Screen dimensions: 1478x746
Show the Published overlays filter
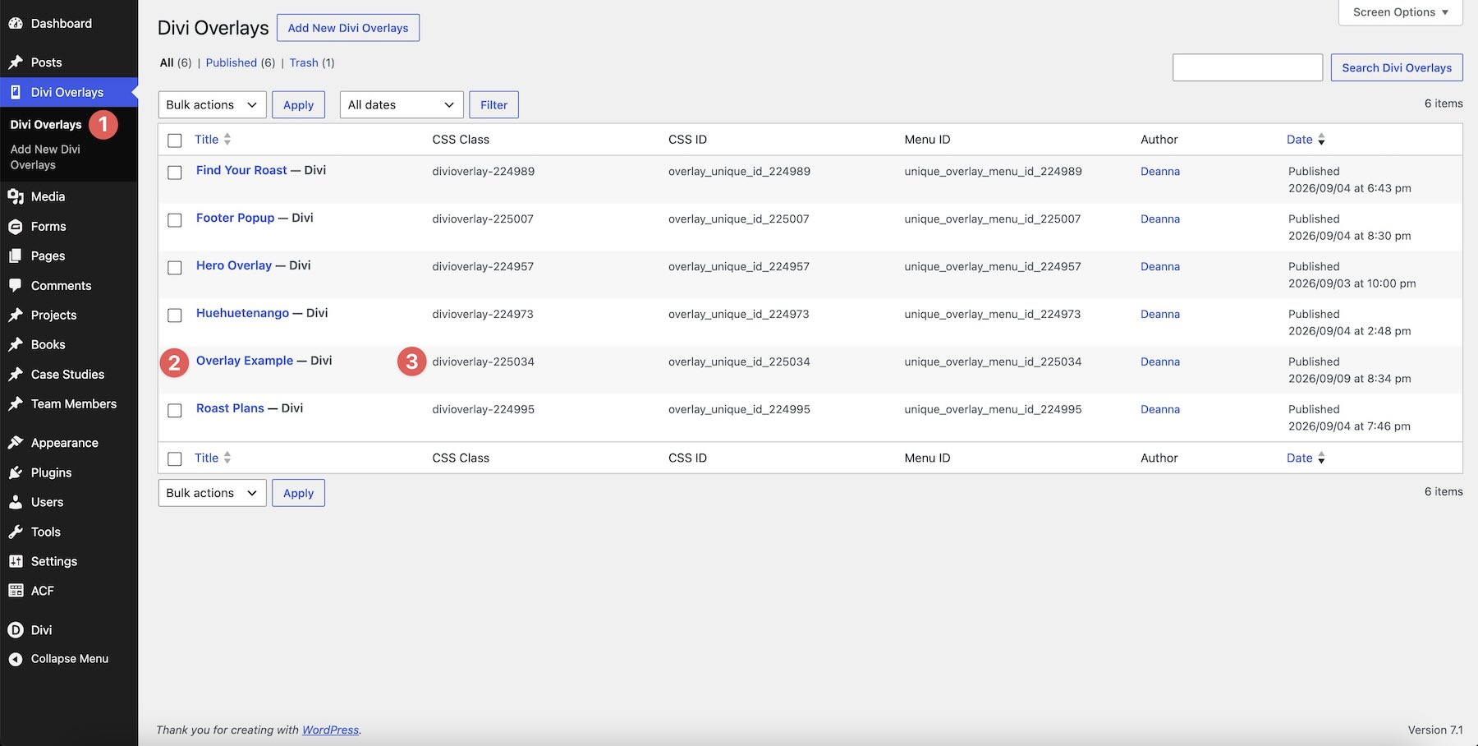(x=232, y=62)
